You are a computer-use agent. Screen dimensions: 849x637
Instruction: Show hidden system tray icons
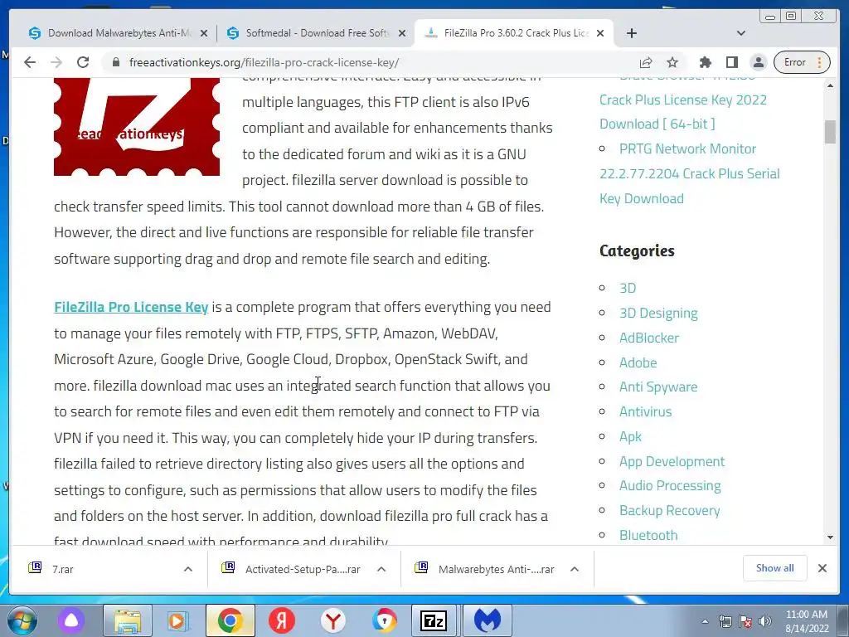705,621
